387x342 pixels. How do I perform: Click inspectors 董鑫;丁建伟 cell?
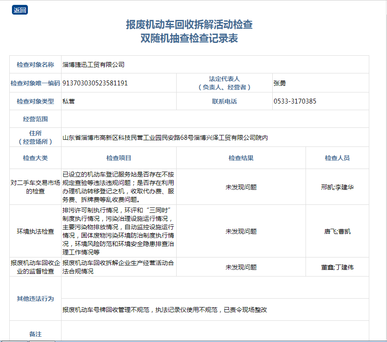click(x=337, y=267)
